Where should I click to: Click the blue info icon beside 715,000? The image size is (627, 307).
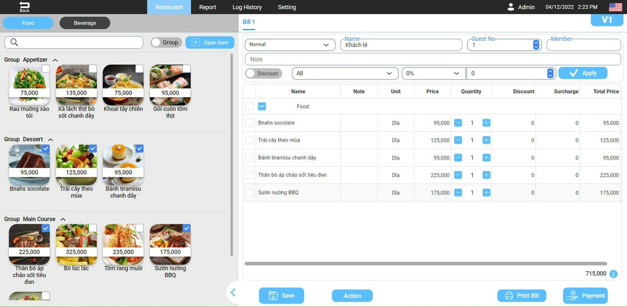click(x=613, y=274)
